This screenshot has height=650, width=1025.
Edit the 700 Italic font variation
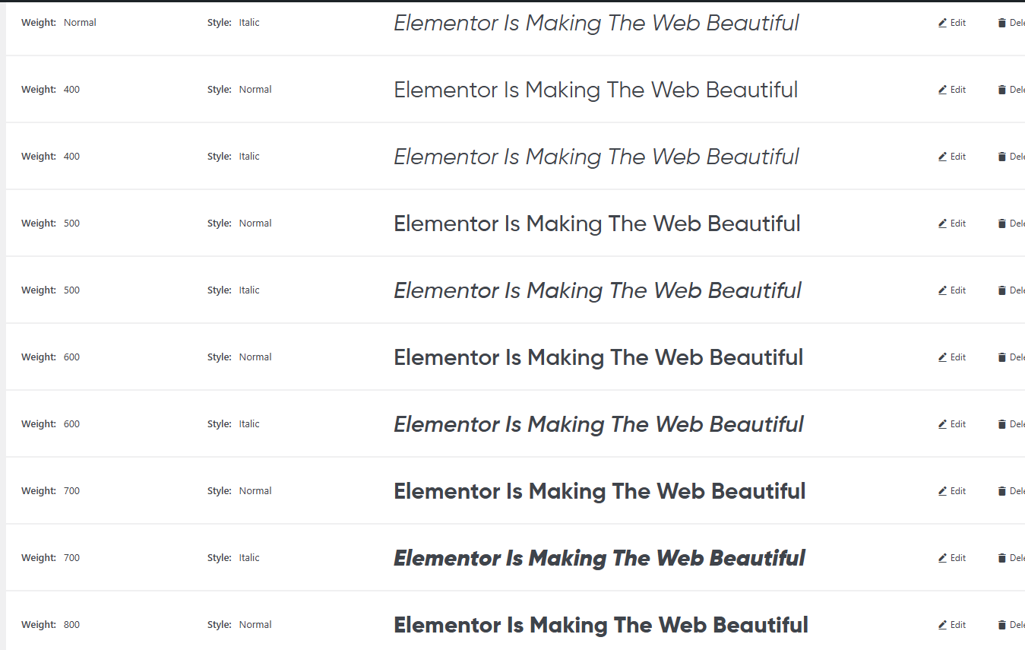click(952, 558)
